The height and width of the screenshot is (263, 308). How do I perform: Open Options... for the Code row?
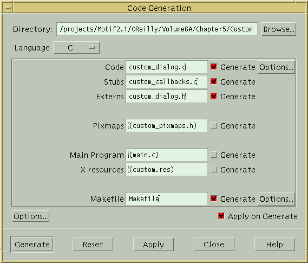click(277, 67)
